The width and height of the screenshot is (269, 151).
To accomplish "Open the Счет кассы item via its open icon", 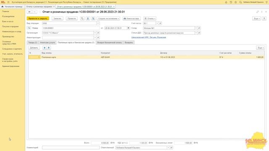I will coord(160,23).
